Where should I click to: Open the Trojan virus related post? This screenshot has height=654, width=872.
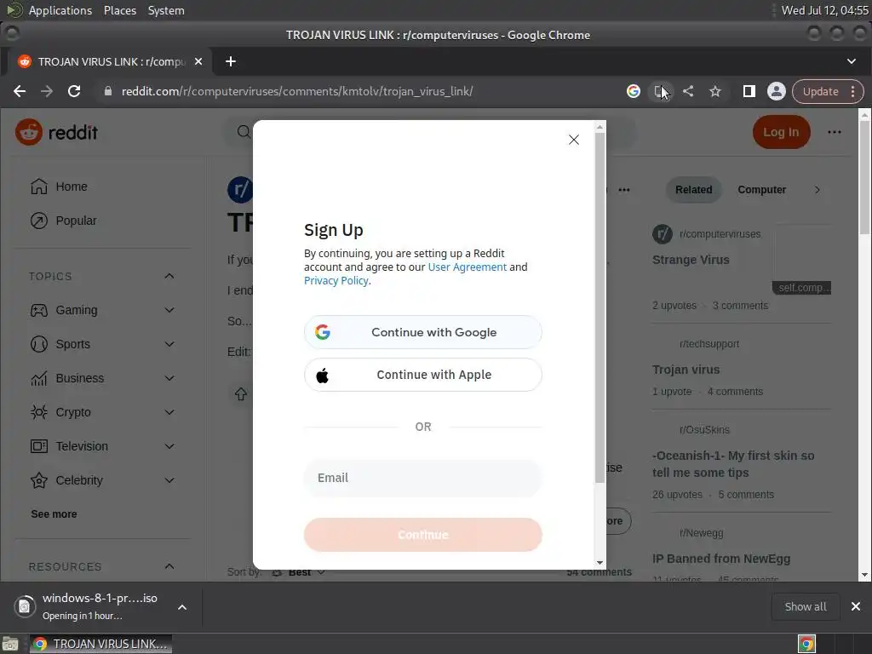tap(686, 370)
